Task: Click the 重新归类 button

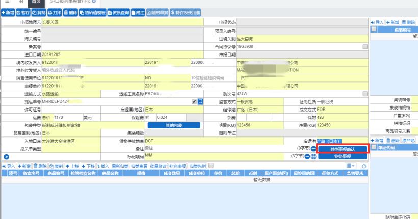Action: 120,166
